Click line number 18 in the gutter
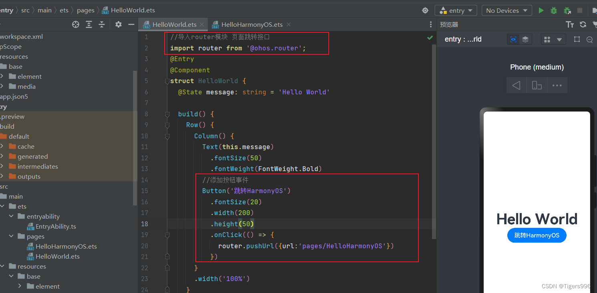597x293 pixels. pyautogui.click(x=144, y=224)
